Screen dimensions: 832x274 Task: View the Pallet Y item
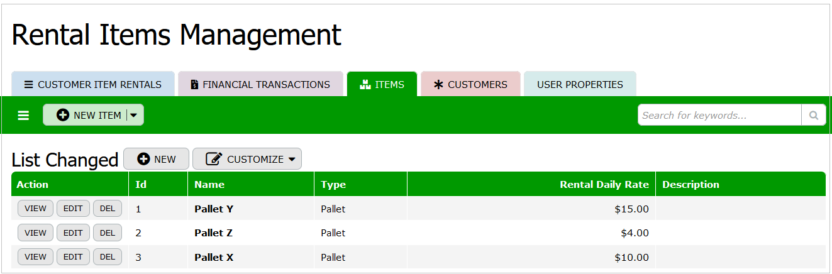point(35,209)
